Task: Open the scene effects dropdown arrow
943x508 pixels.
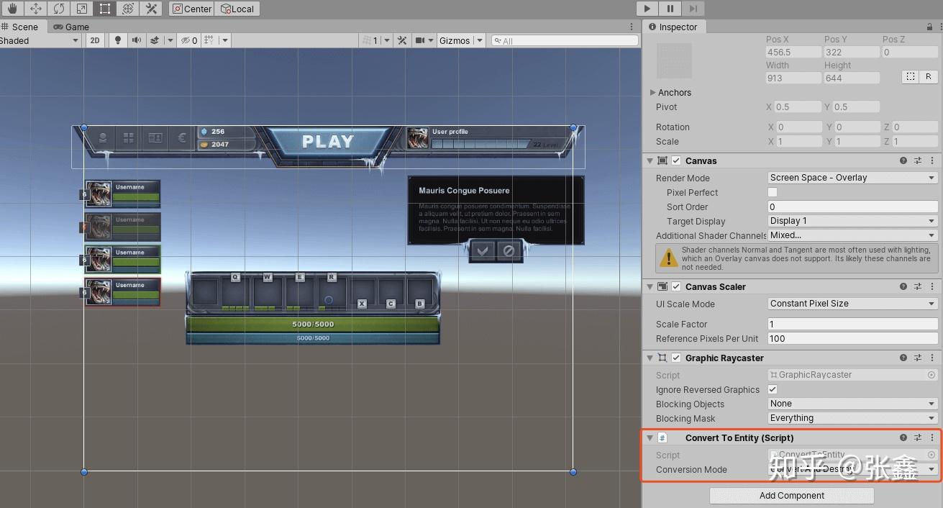Action: click(170, 40)
